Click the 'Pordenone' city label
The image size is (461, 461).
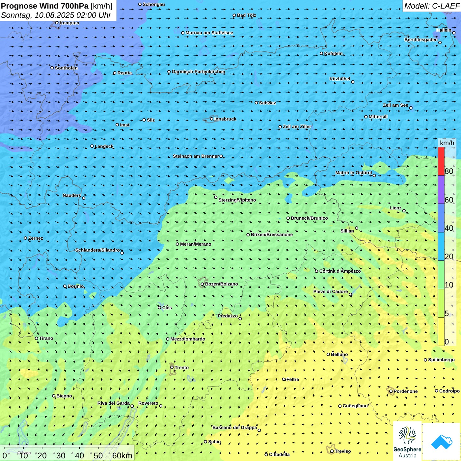406,391
